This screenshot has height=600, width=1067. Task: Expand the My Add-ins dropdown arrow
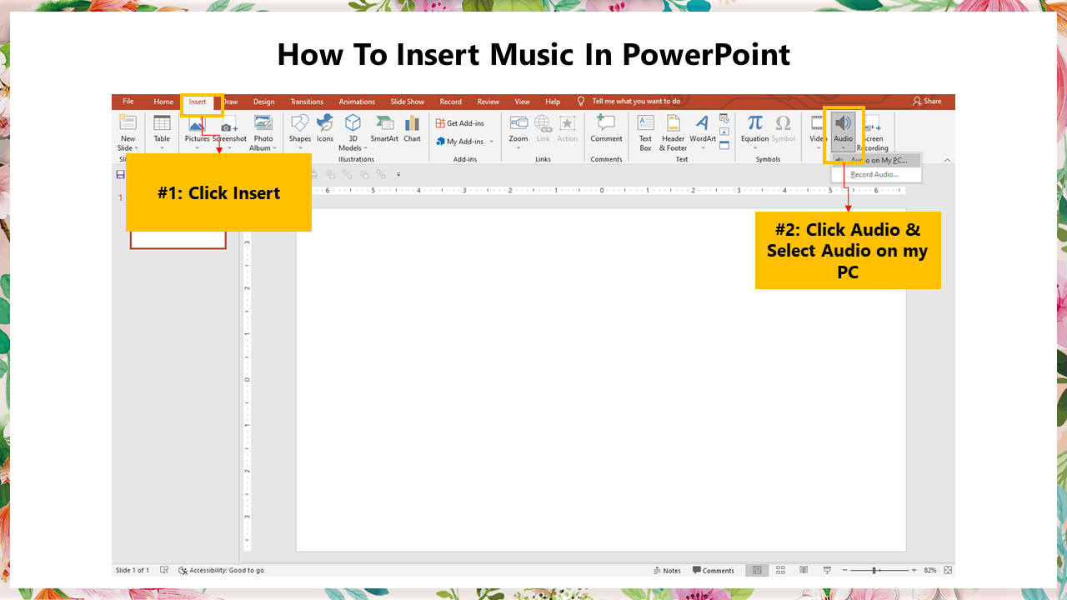click(x=492, y=142)
